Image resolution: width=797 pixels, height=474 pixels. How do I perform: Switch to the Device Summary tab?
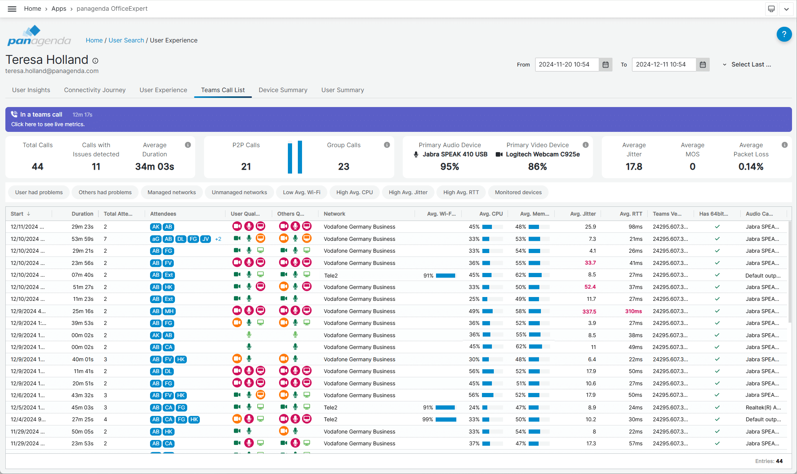[283, 90]
